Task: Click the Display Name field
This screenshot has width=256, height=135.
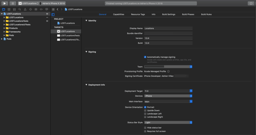Action: pyautogui.click(x=168, y=28)
